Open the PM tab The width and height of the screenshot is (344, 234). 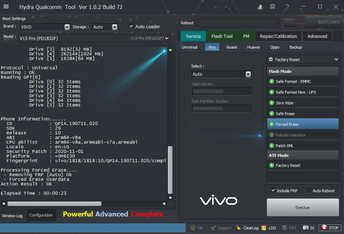click(x=246, y=36)
